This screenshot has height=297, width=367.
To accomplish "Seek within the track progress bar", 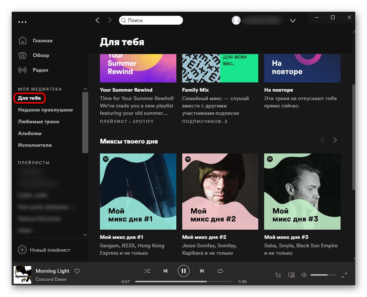I will [x=184, y=282].
